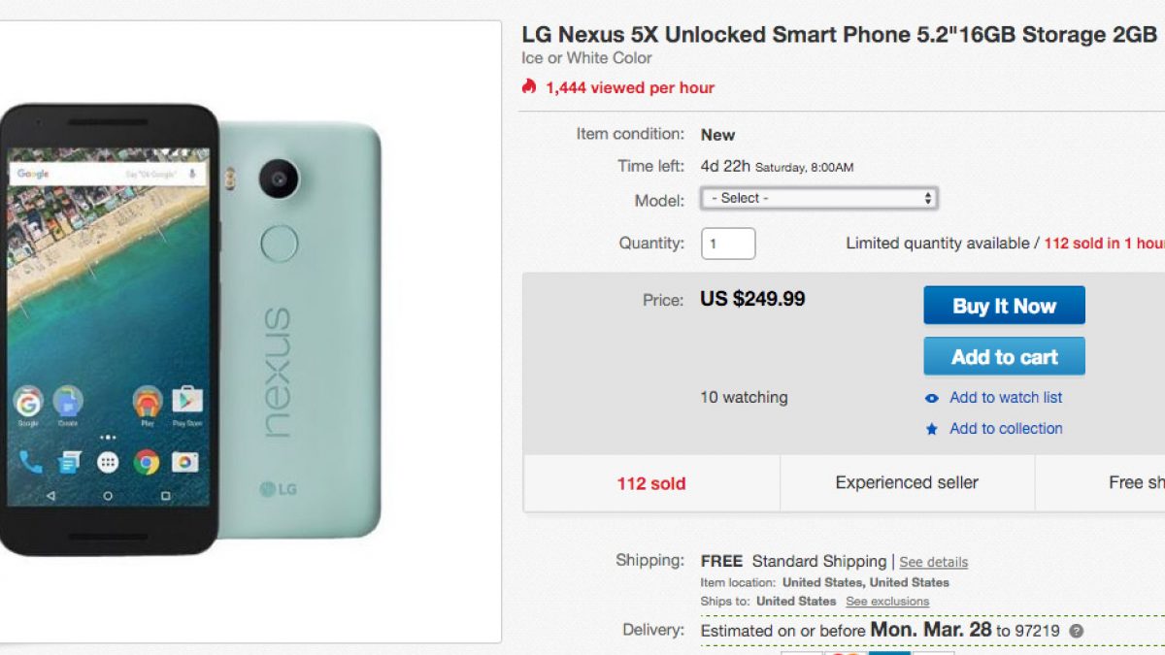
Task: Open the Model select dropdown
Action: [x=818, y=198]
